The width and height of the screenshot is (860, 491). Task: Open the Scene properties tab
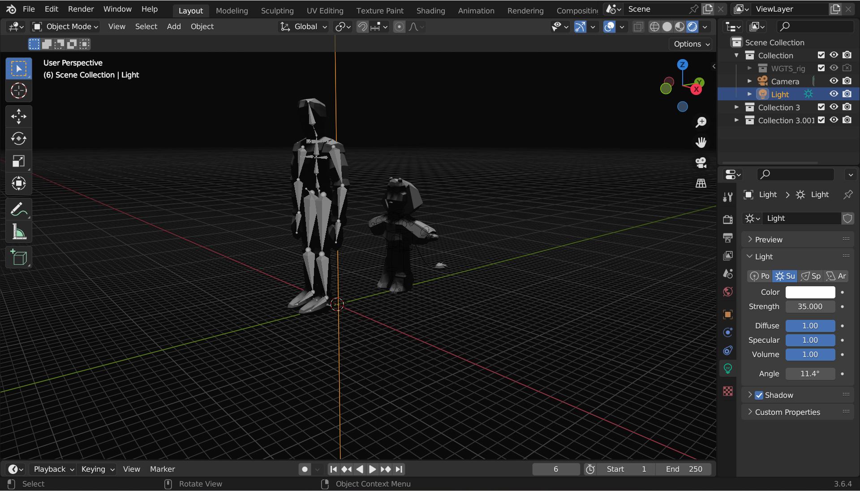(x=728, y=273)
